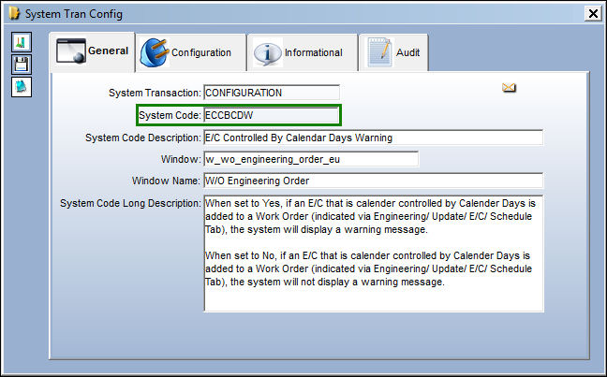Click the floppy disk save icon
The image size is (607, 377).
(22, 65)
